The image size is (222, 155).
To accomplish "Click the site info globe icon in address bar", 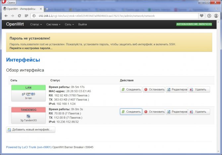I will point(34,16).
